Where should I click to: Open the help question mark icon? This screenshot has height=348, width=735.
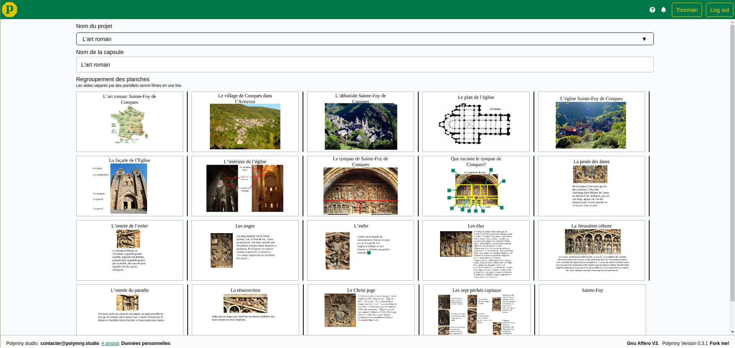click(652, 10)
